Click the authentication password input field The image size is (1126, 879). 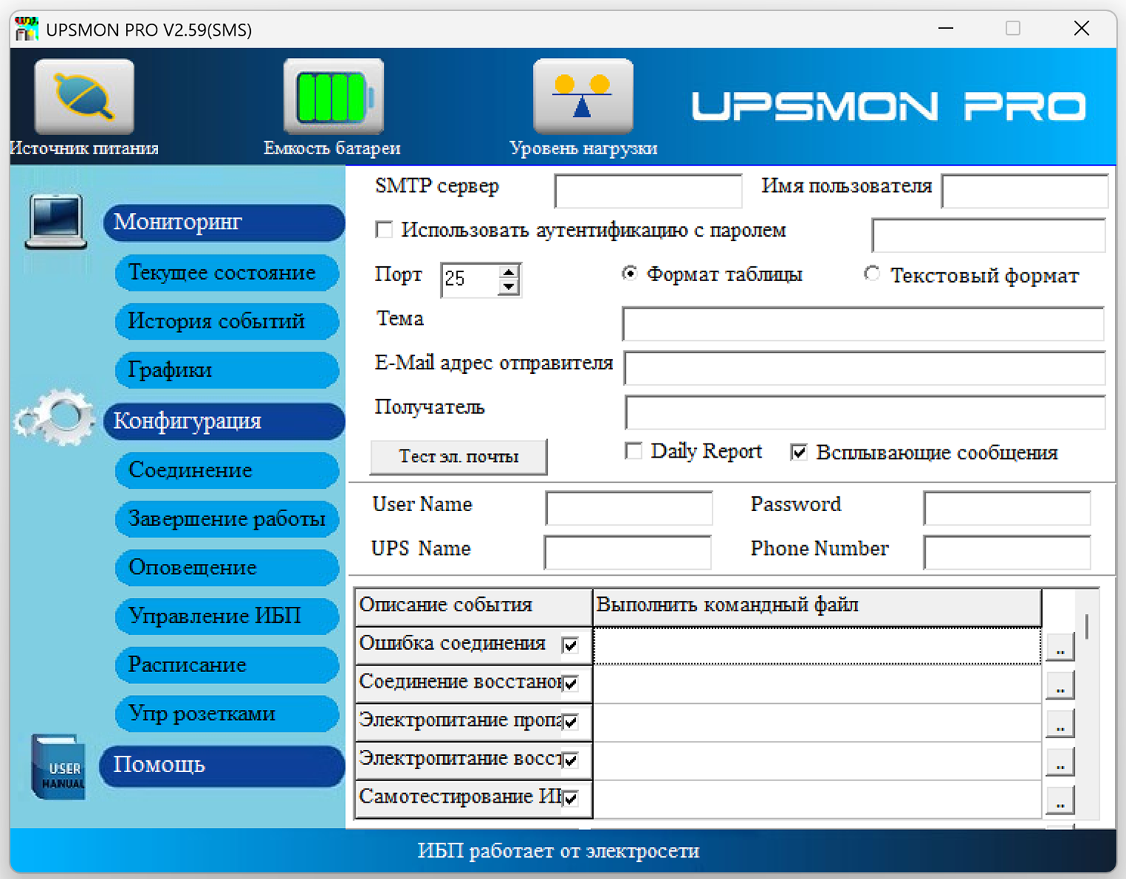click(x=989, y=235)
